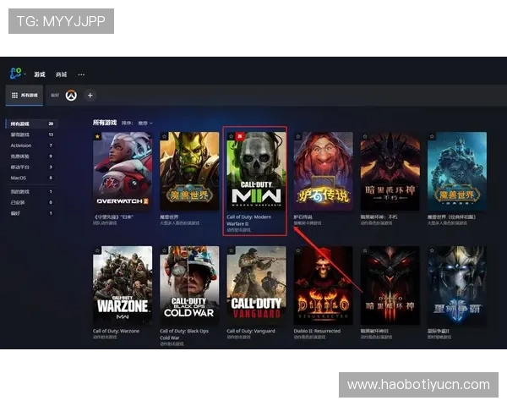Toggle favorite star on Diablo II Resurrected tile
The image size is (507, 406).
coord(298,250)
